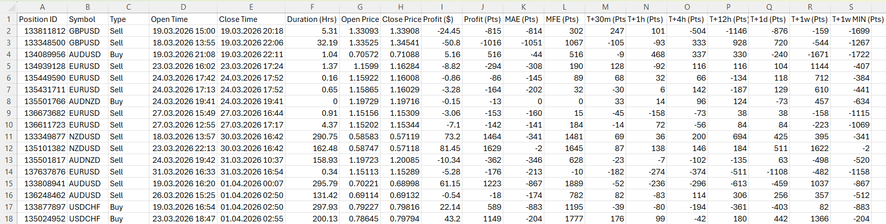Select the column S header
886x224 pixels.
click(851, 7)
